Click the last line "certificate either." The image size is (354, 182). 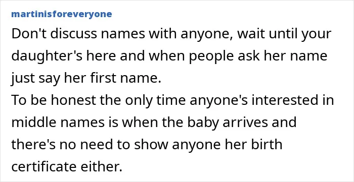(67, 167)
